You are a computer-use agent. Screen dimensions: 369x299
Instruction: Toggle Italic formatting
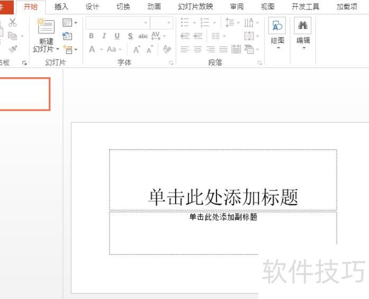[x=104, y=36]
